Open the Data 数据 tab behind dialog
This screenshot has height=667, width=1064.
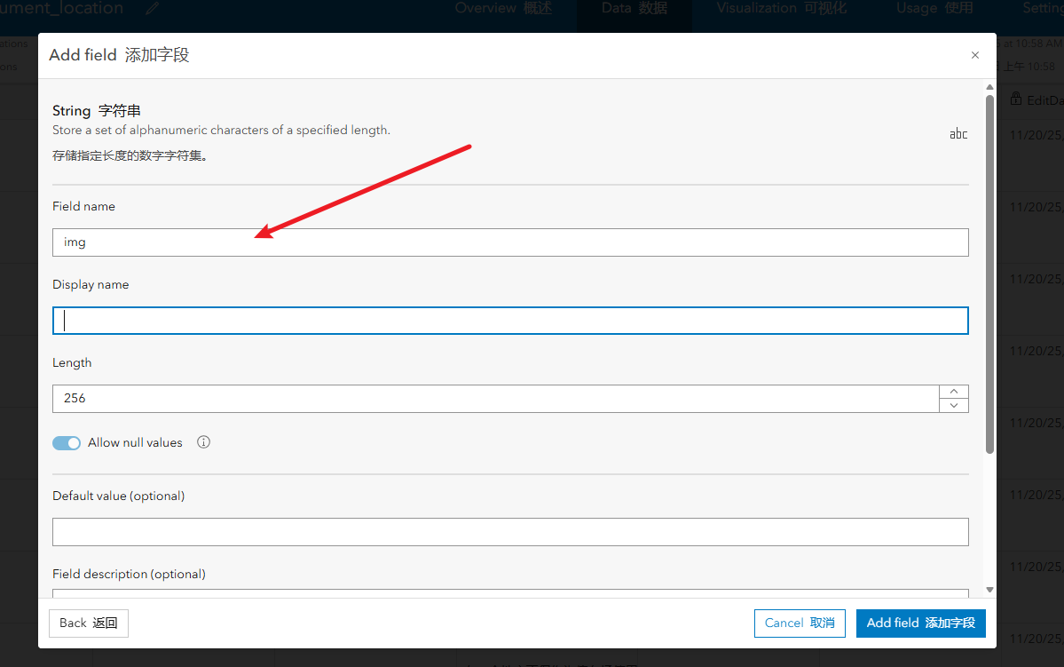click(x=634, y=8)
